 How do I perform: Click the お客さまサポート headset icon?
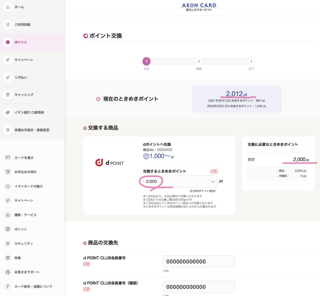coord(8,272)
